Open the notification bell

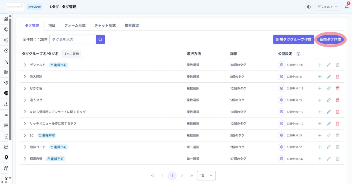[347, 7]
